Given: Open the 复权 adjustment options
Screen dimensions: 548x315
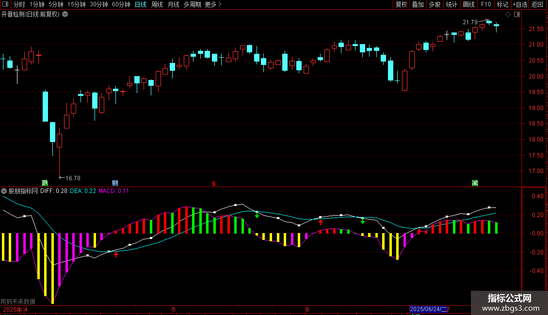Looking at the screenshot, I should (401, 4).
